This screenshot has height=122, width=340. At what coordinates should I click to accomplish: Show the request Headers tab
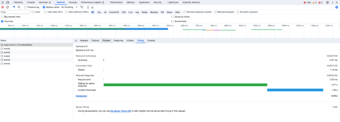click(84, 41)
